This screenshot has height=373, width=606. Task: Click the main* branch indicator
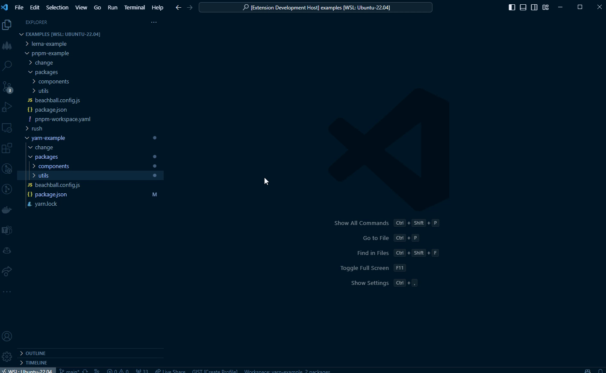[70, 371]
